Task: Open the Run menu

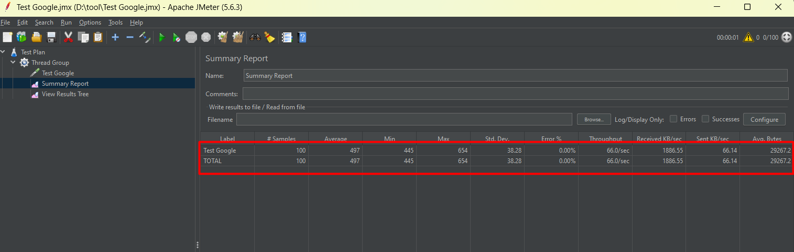Action: pyautogui.click(x=66, y=22)
